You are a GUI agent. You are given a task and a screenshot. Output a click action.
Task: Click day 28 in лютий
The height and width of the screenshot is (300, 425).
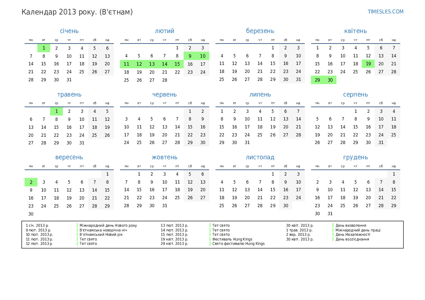(165, 80)
